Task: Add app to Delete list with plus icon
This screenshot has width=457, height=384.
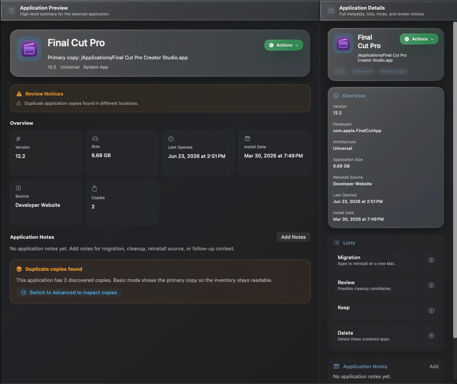Action: pos(431,335)
